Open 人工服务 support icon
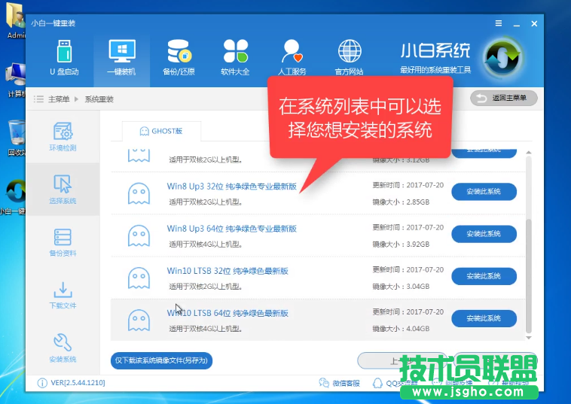The height and width of the screenshot is (404, 571). 292,57
